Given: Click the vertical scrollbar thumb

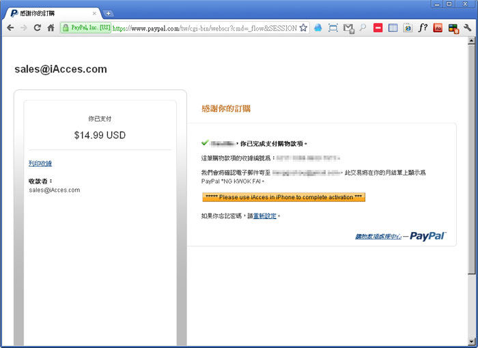Looking at the screenshot, I should click(x=471, y=158).
